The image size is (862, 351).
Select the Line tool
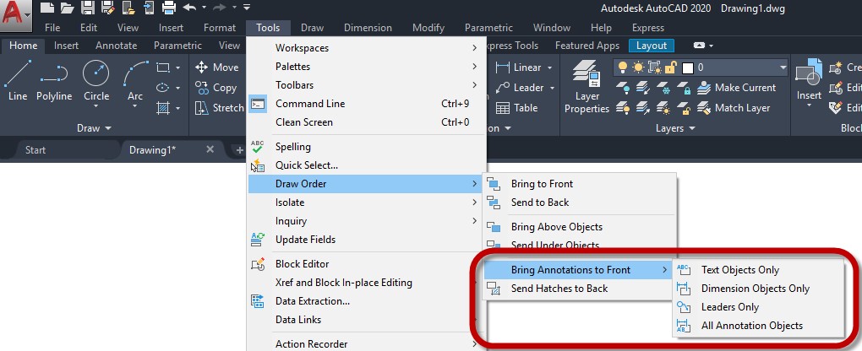(18, 80)
